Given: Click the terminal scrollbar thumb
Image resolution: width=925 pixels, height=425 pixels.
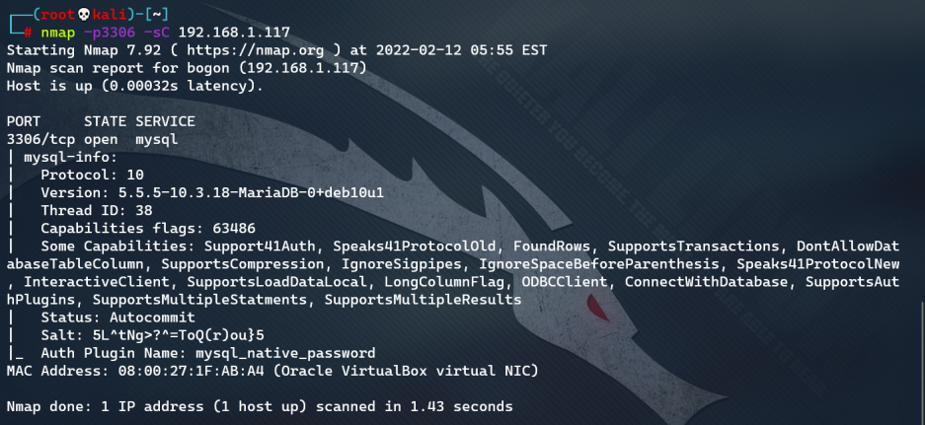Looking at the screenshot, I should (922, 363).
